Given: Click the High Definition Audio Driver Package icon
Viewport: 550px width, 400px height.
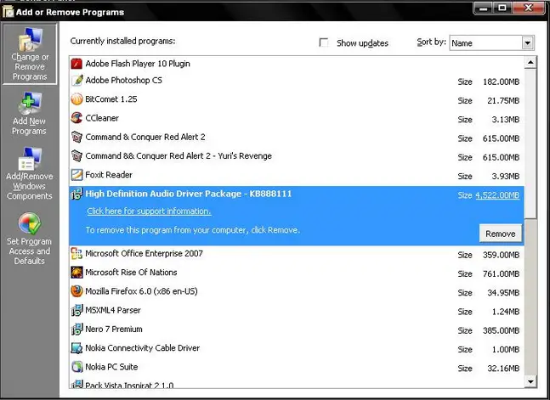Looking at the screenshot, I should (77, 194).
